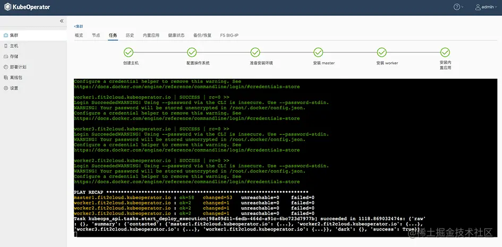The height and width of the screenshot is (247, 502).
Task: Switch to the 概览 tab
Action: coord(79,35)
